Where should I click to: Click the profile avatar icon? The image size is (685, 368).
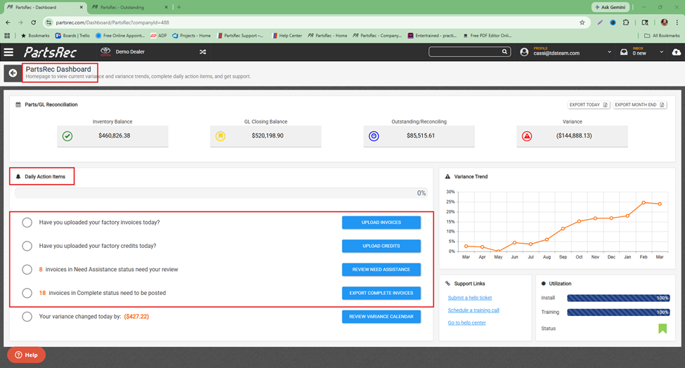coord(524,52)
